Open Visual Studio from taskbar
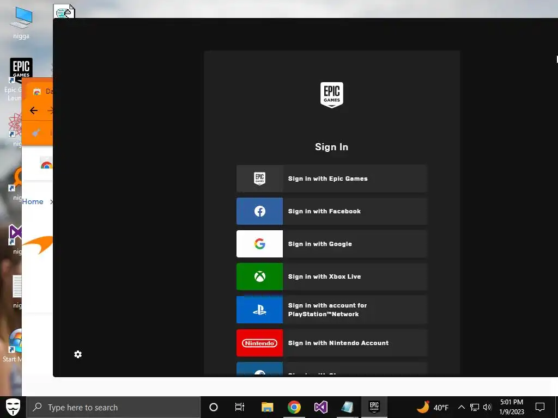The image size is (558, 418). (x=320, y=407)
